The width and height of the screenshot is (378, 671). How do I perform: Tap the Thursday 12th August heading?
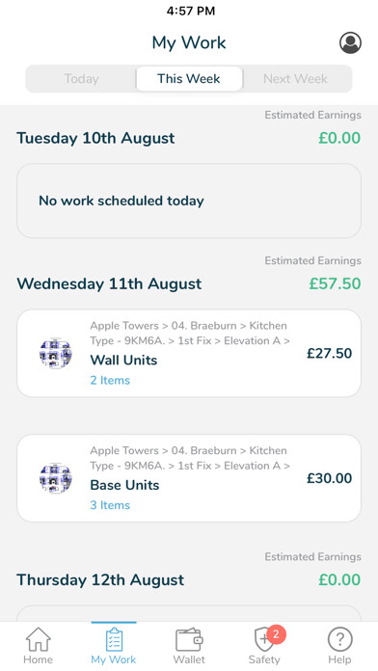(100, 580)
